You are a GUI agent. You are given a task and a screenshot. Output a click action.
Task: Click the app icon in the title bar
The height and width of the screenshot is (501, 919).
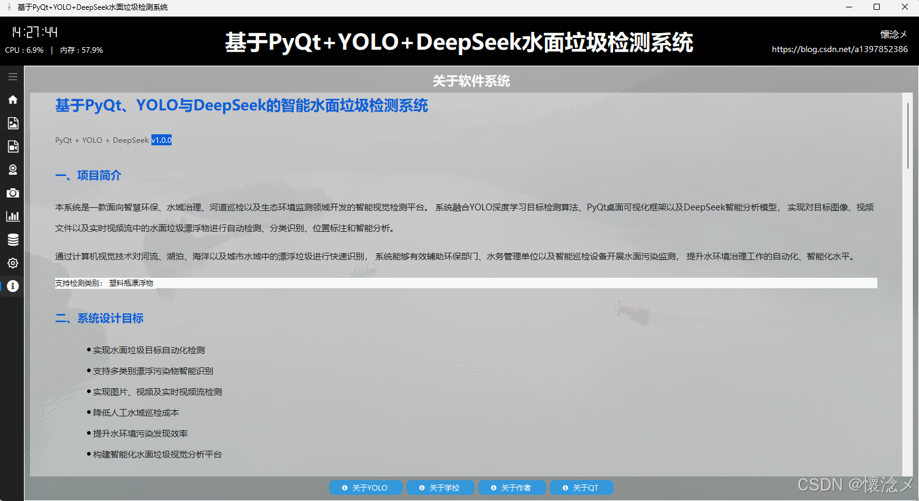click(x=9, y=7)
